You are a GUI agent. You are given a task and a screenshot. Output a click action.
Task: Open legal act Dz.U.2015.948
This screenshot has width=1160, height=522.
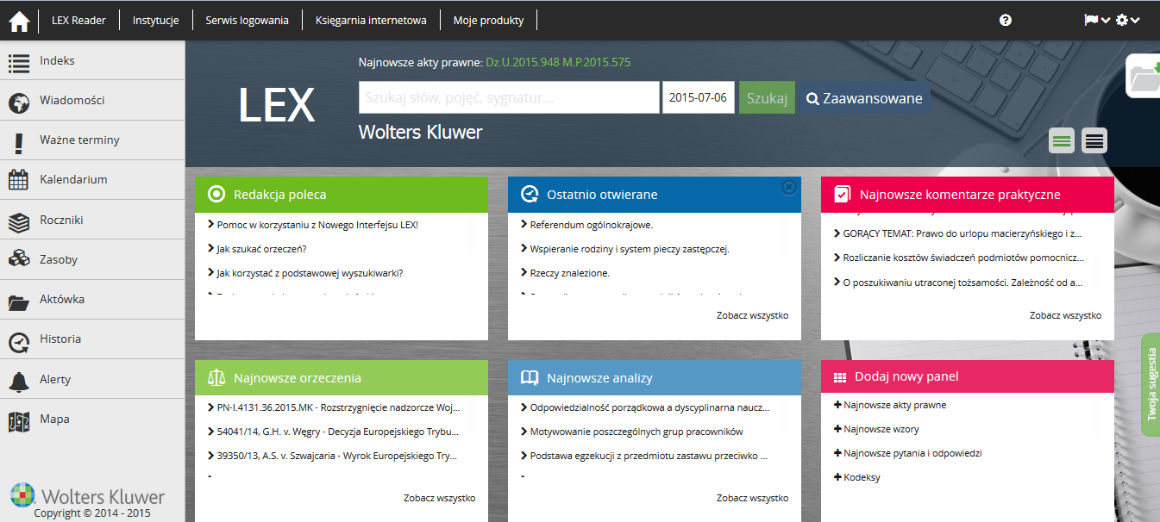click(x=523, y=62)
